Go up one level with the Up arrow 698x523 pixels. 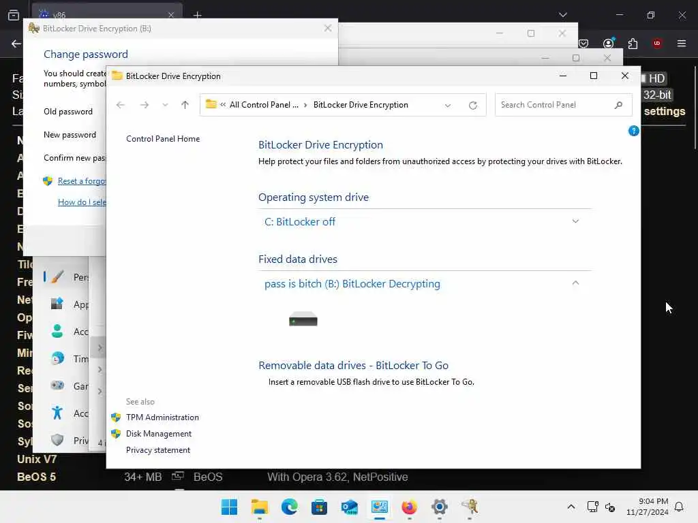point(185,105)
